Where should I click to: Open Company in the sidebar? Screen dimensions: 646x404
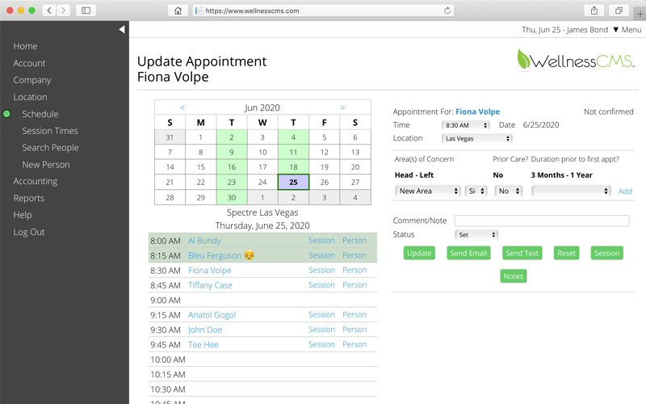pyautogui.click(x=32, y=80)
